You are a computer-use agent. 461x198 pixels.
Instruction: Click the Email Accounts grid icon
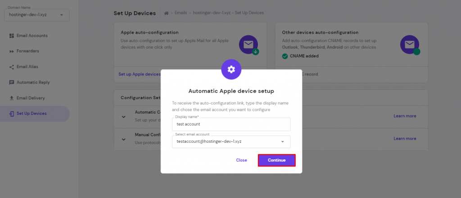[x=12, y=36]
